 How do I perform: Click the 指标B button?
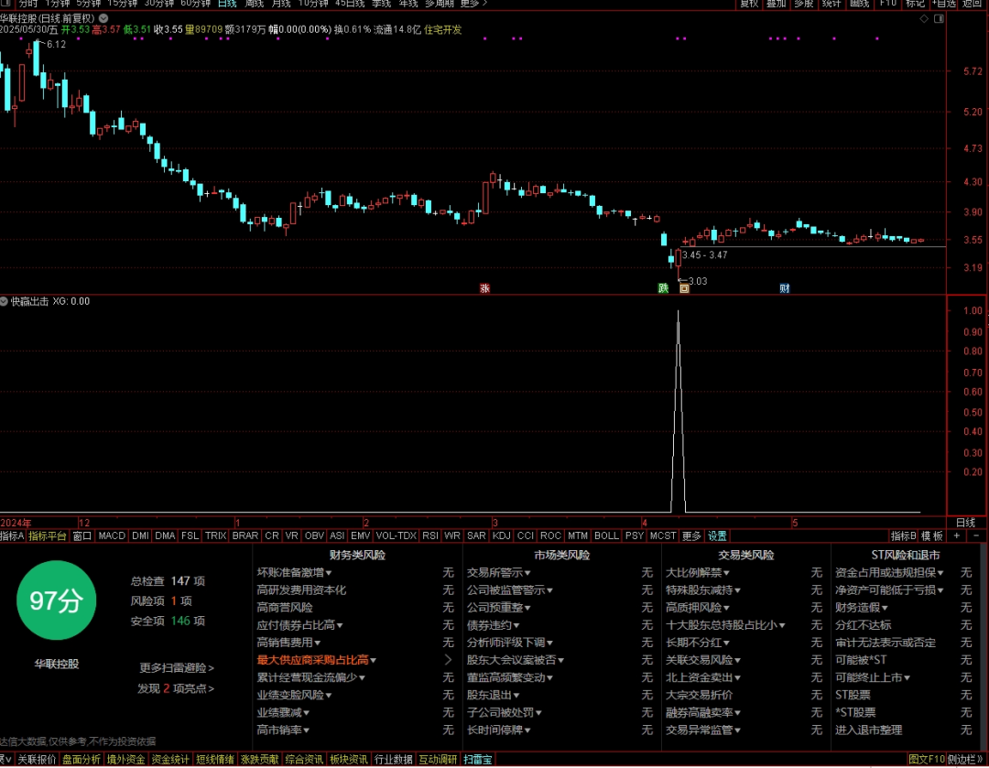tap(903, 535)
